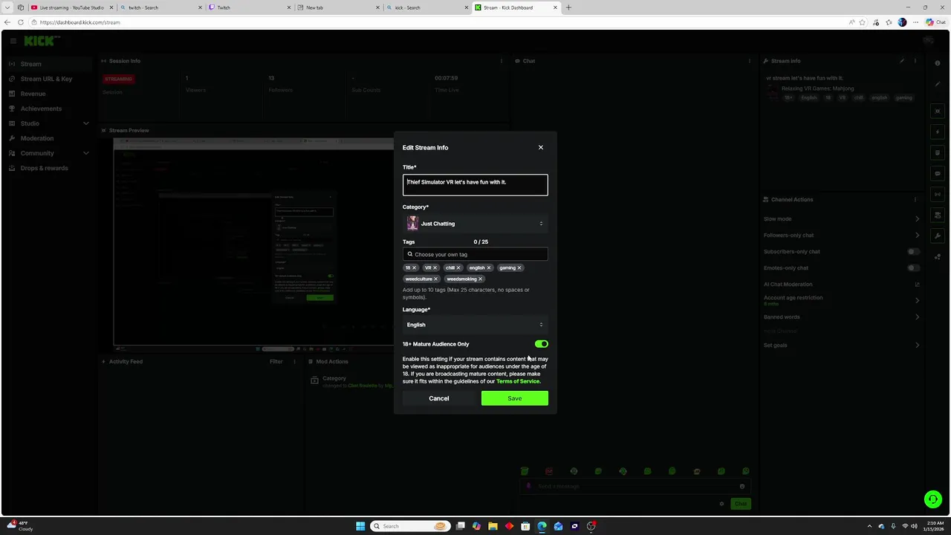This screenshot has height=535, width=951.
Task: Open the Terms of Service link
Action: 518,381
